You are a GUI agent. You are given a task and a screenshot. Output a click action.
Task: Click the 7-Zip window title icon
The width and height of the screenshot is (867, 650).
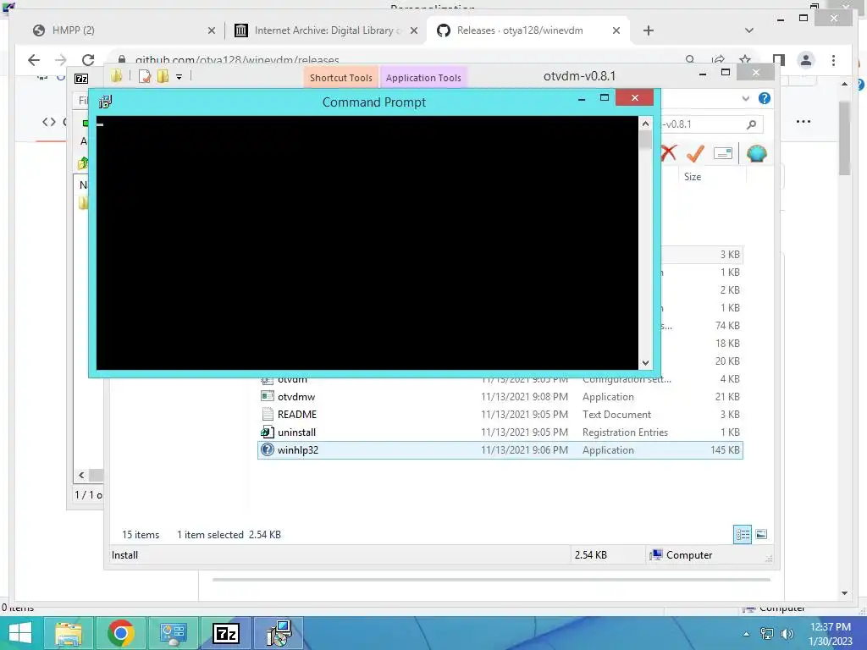point(81,79)
